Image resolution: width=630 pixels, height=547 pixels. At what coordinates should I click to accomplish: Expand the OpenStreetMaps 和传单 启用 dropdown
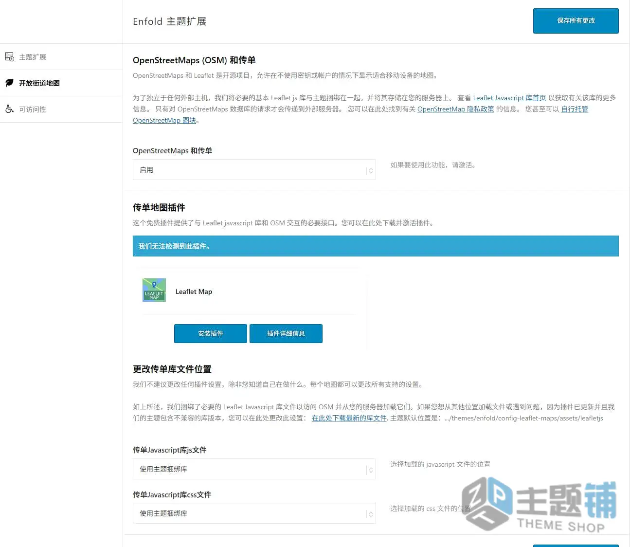254,170
